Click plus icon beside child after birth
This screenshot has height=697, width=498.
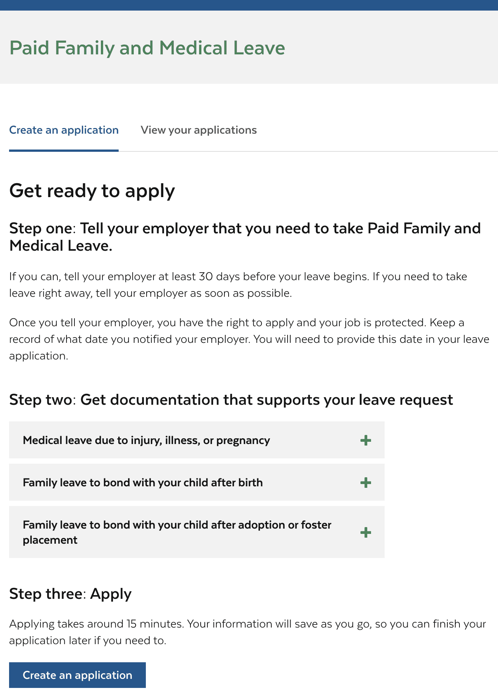pyautogui.click(x=365, y=483)
